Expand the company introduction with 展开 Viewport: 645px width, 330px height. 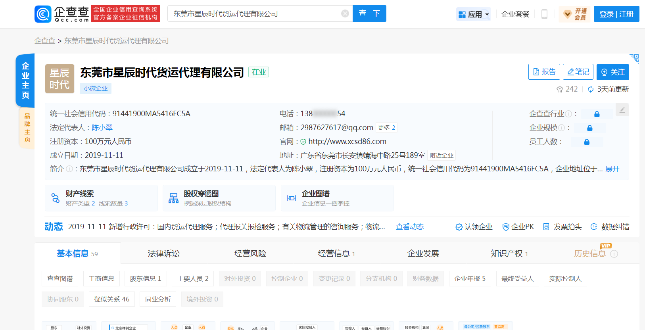(612, 169)
